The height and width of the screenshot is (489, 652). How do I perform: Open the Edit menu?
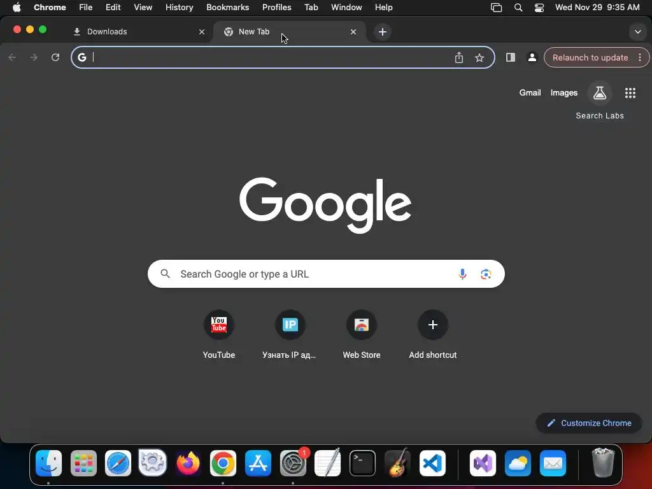point(113,7)
